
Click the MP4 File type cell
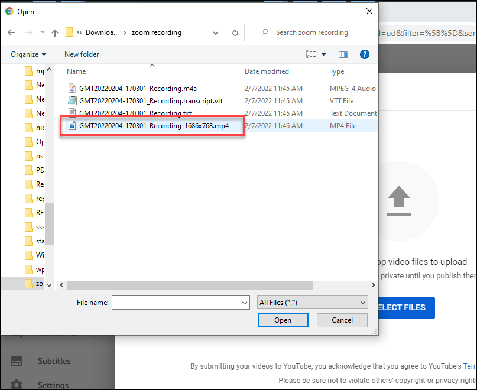pyautogui.click(x=343, y=126)
